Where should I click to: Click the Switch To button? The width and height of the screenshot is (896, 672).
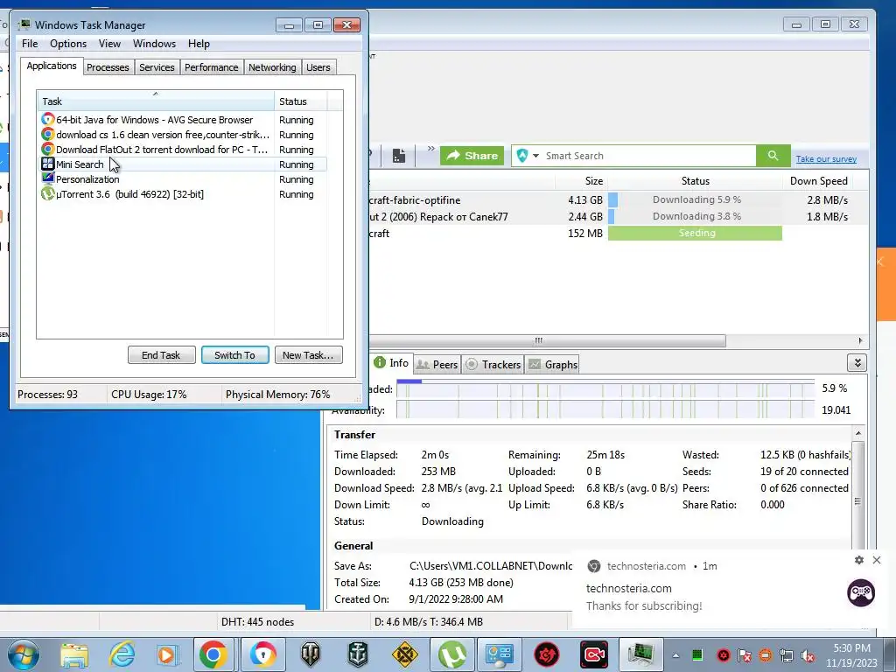coord(234,355)
